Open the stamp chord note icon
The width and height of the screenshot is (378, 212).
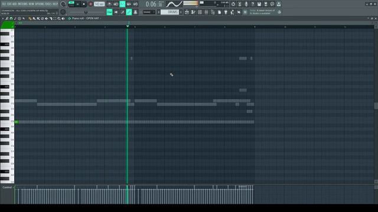tap(15, 18)
